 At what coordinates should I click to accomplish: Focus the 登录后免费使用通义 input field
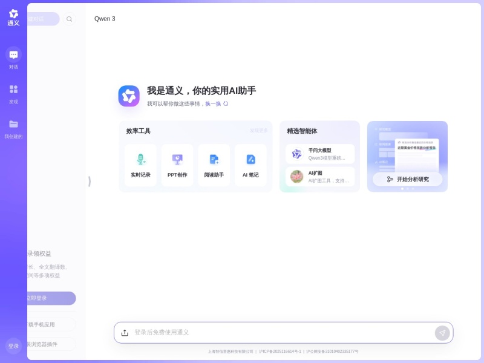[x=283, y=332]
